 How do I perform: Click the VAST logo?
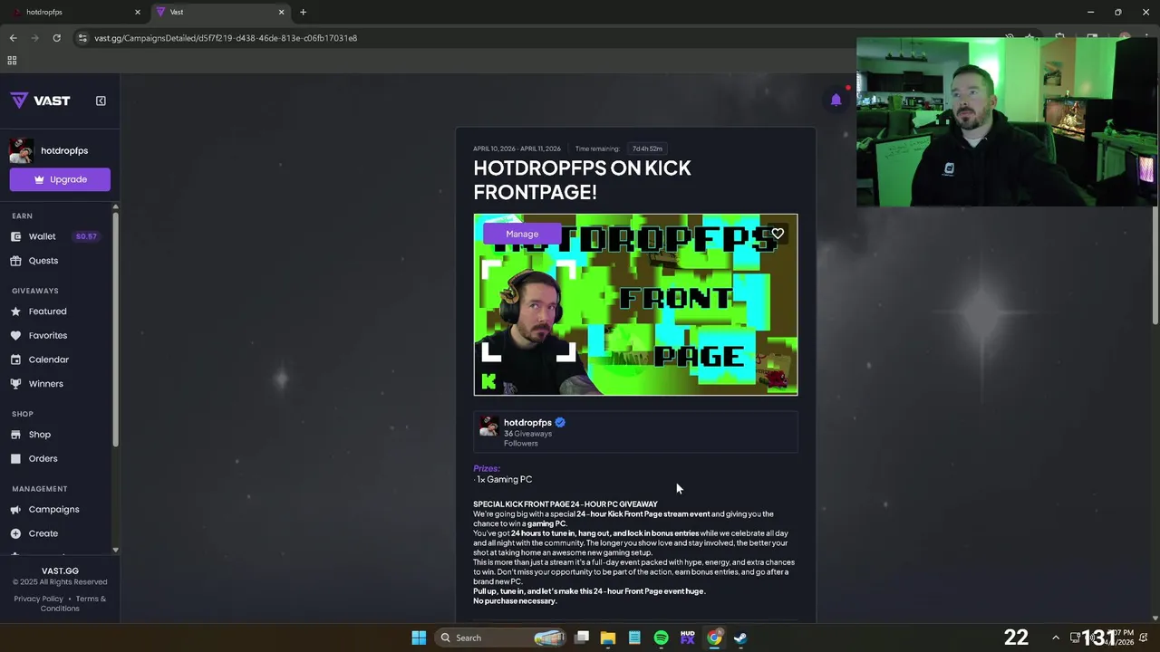[40, 101]
